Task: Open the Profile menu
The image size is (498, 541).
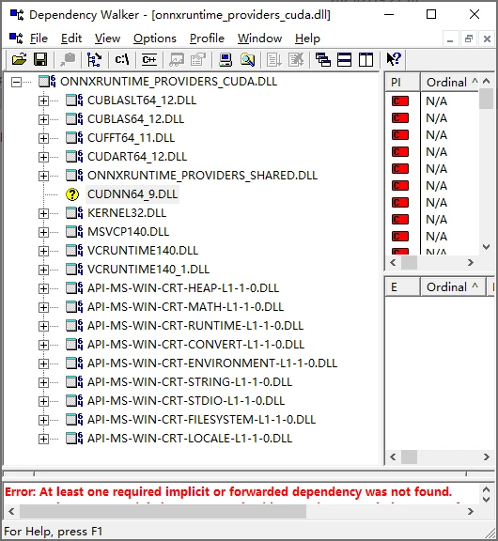Action: (207, 39)
